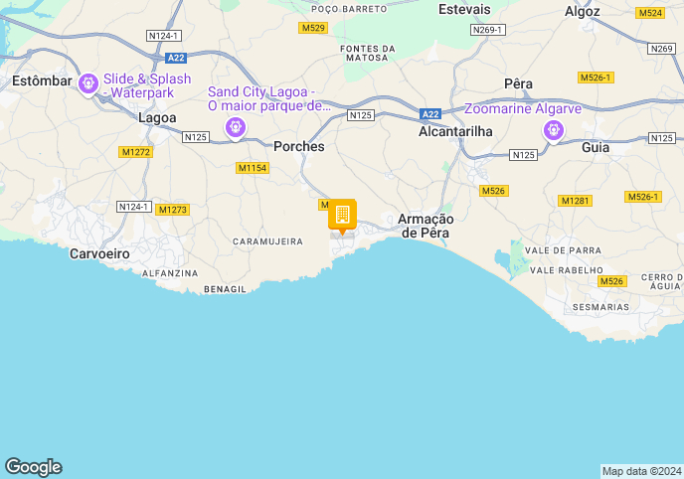Click the yellow M1273 road badge
This screenshot has width=684, height=479.
172,210
